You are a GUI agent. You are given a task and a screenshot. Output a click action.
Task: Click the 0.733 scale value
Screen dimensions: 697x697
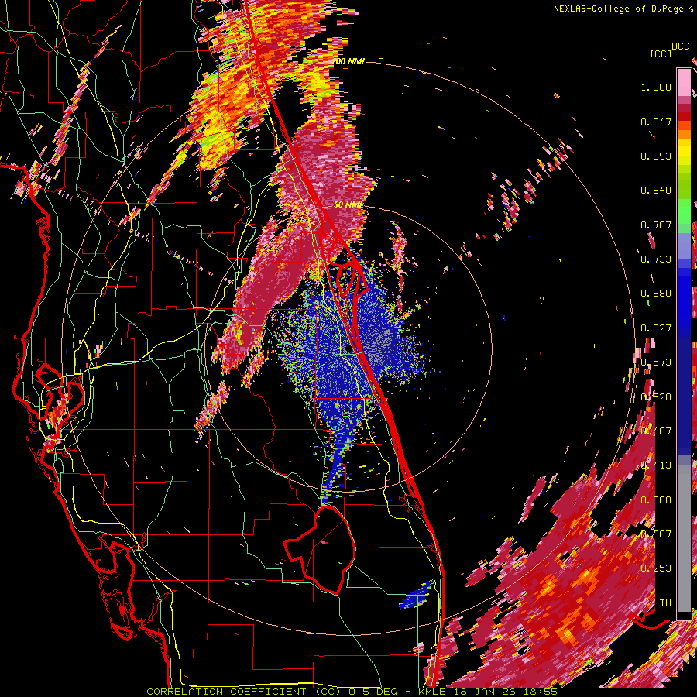[656, 259]
